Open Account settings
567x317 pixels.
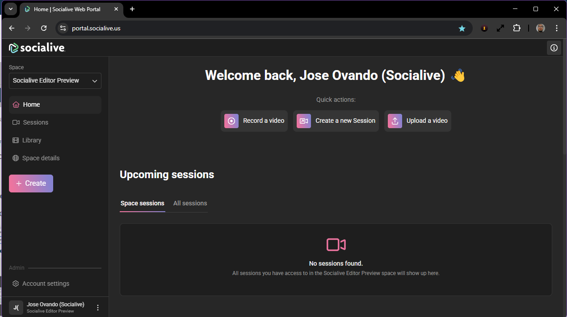[x=55, y=284]
